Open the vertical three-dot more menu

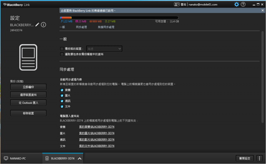pos(259,159)
